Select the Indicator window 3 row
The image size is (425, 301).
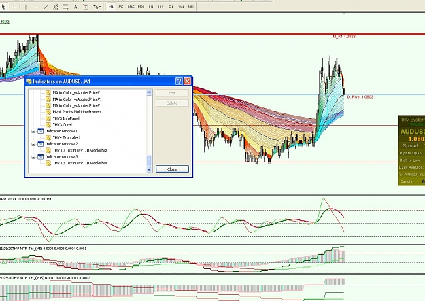pyautogui.click(x=61, y=156)
